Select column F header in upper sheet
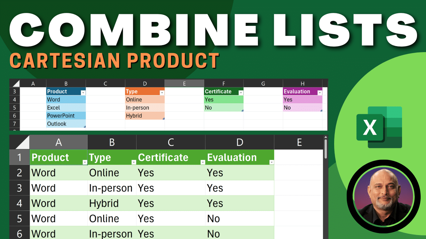 click(224, 84)
